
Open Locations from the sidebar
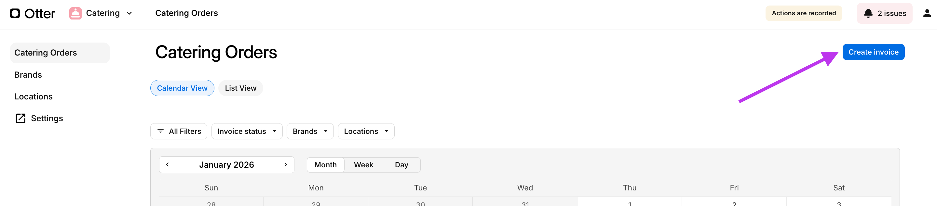tap(33, 96)
